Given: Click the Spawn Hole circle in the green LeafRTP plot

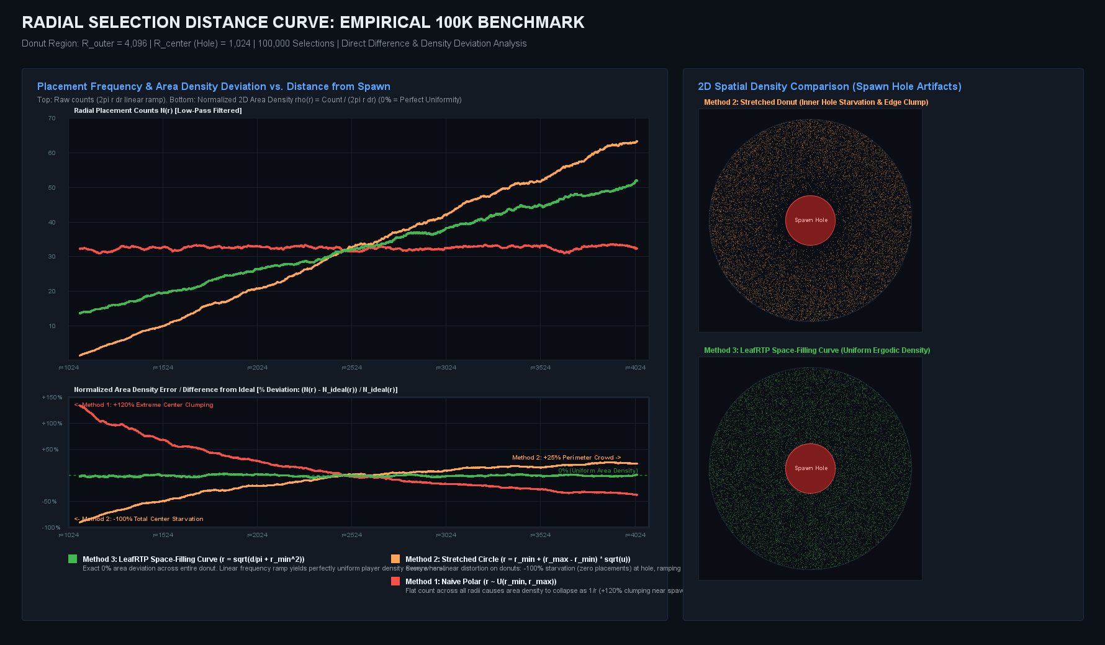Looking at the screenshot, I should (811, 468).
